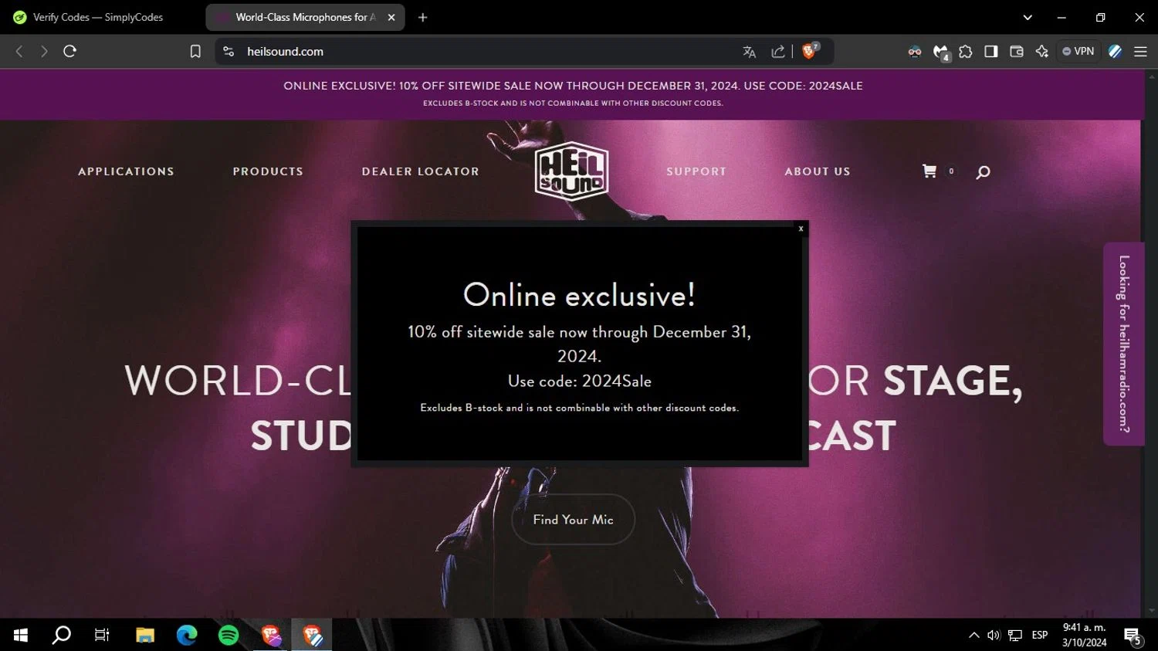Bookmark this page

coord(195,51)
